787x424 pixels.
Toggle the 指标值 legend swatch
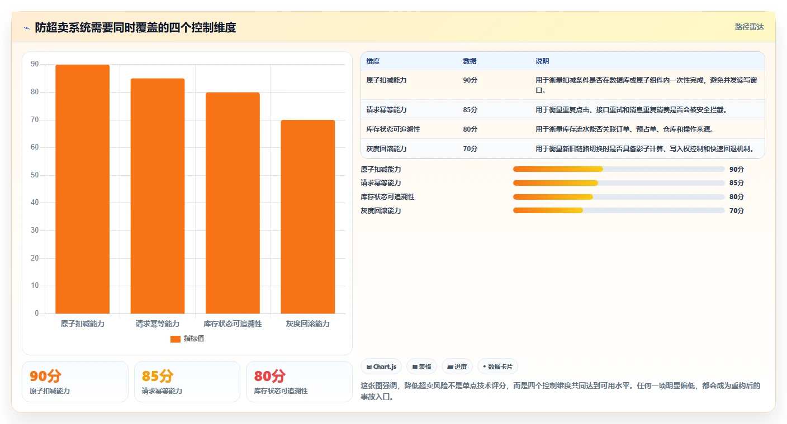(176, 339)
